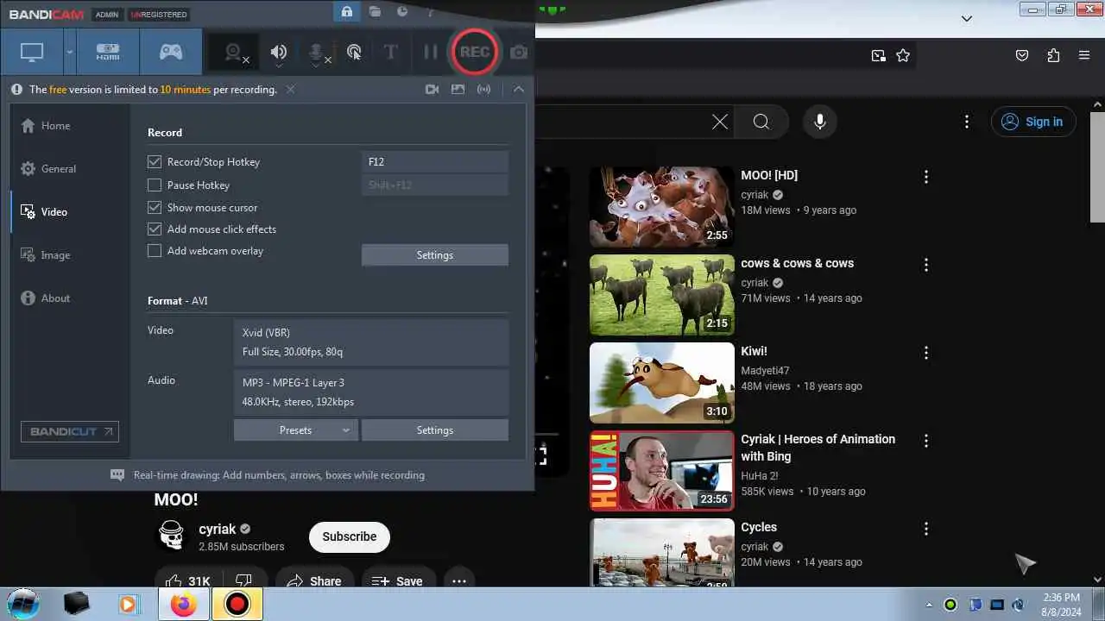
Task: Click cyriak channel skull avatar
Action: [x=172, y=536]
